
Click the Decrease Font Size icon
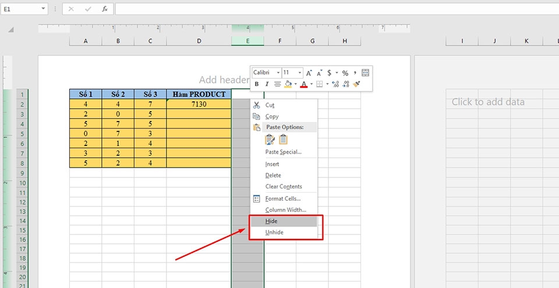320,73
